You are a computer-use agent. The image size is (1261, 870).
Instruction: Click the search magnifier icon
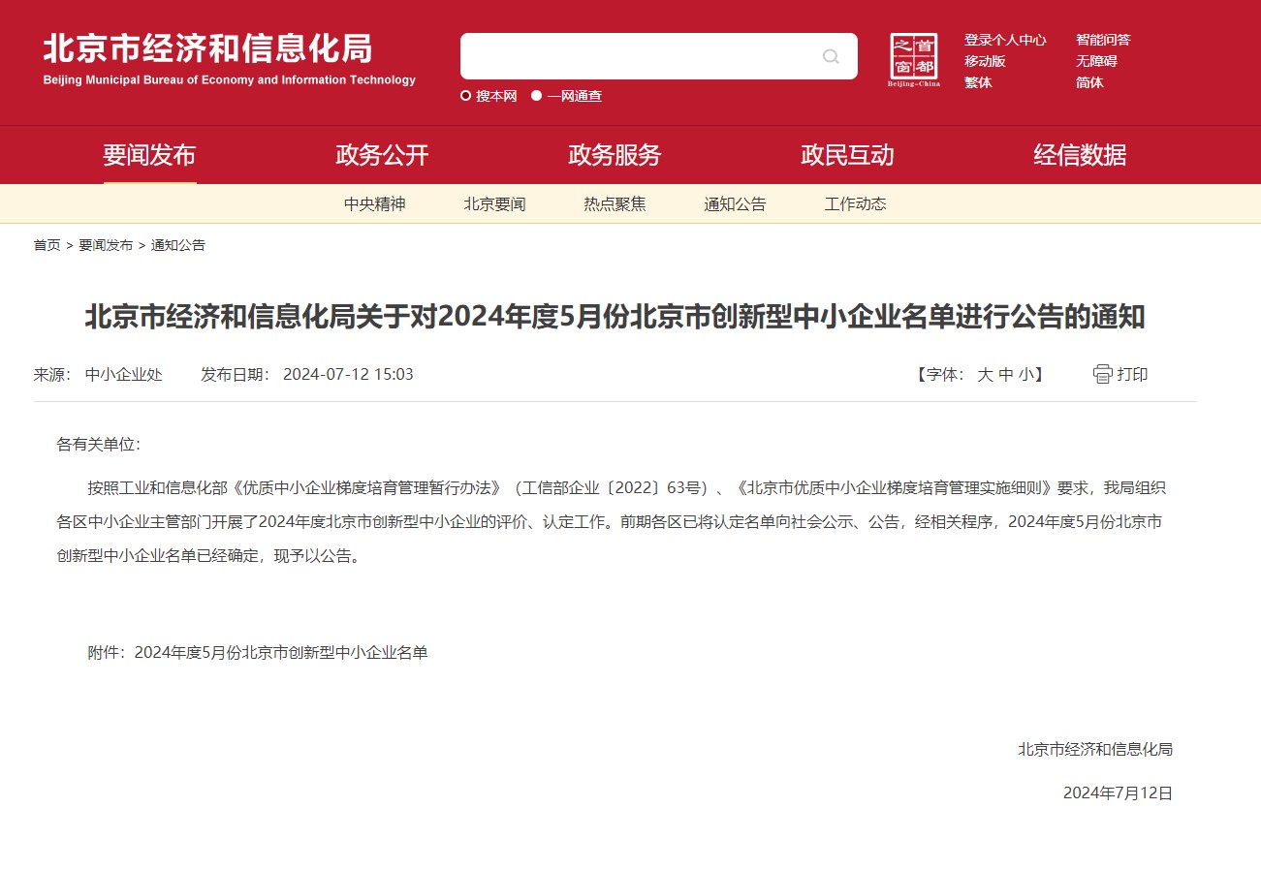click(x=831, y=56)
